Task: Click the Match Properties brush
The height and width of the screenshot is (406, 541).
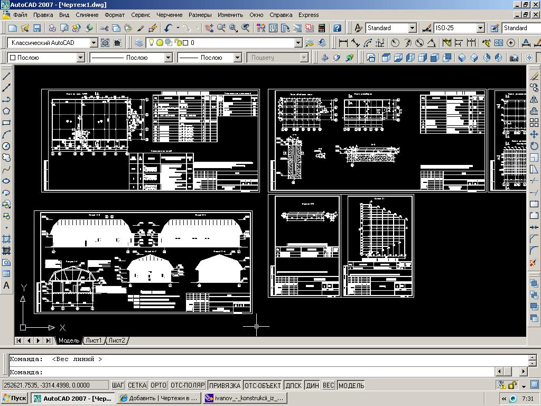Action: pyautogui.click(x=141, y=28)
